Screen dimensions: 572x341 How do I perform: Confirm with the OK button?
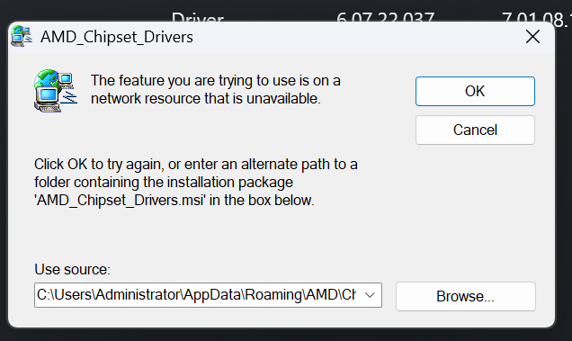pyautogui.click(x=475, y=91)
